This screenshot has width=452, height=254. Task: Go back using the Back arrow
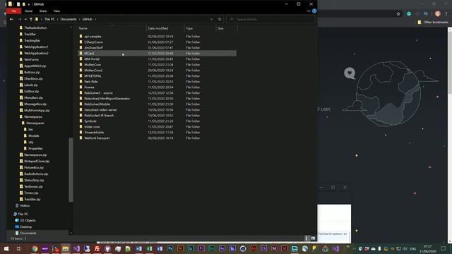11,19
